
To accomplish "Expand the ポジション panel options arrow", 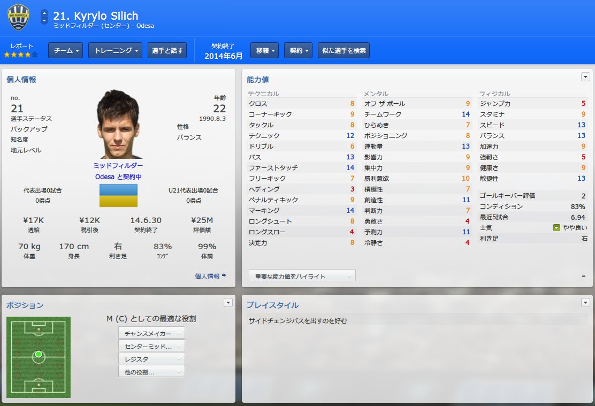I will click(x=228, y=302).
